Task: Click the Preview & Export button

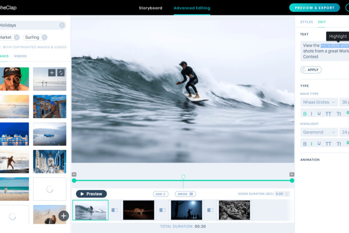Action: click(x=314, y=7)
